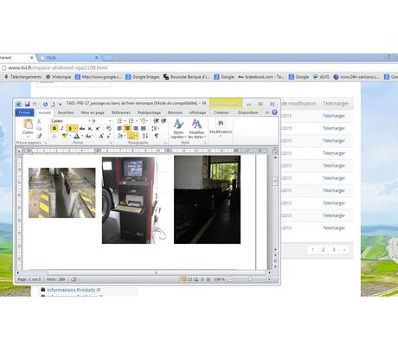The height and width of the screenshot is (346, 398).
Task: Go to page 2 in web pagination
Action: click(323, 250)
